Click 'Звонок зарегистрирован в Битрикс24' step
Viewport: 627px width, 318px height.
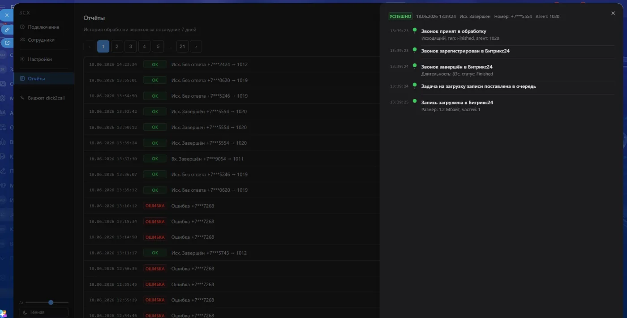tap(465, 51)
